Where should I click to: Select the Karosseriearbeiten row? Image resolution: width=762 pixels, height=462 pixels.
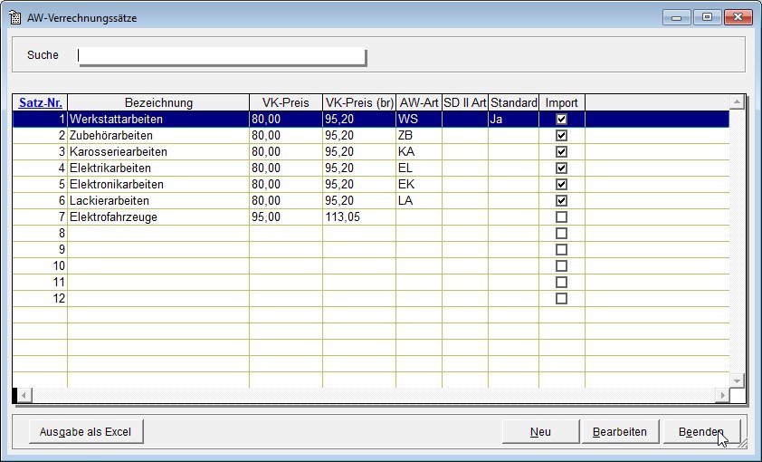371,151
